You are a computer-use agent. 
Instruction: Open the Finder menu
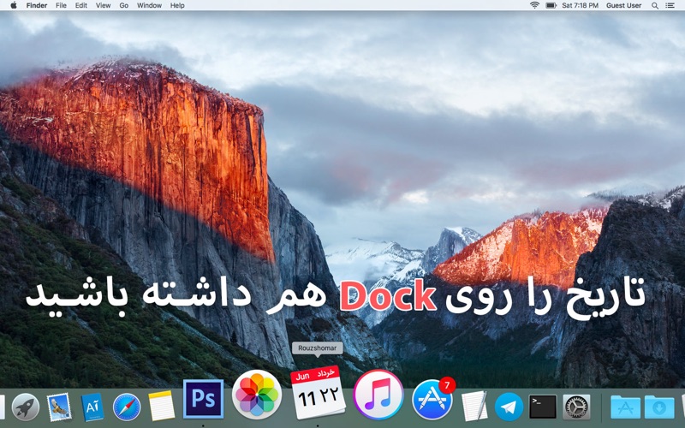coord(37,5)
